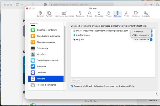Select Notifiche in sidebar
The image size is (160, 106).
pyautogui.click(x=46, y=79)
